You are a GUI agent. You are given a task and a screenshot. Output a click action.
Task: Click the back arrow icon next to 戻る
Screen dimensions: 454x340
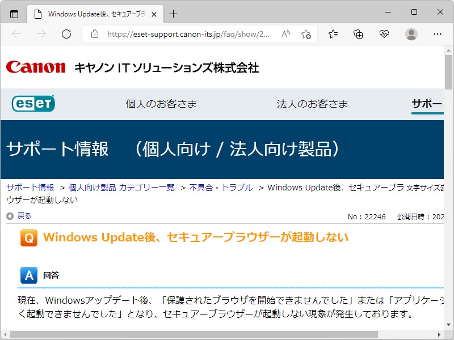click(x=9, y=216)
